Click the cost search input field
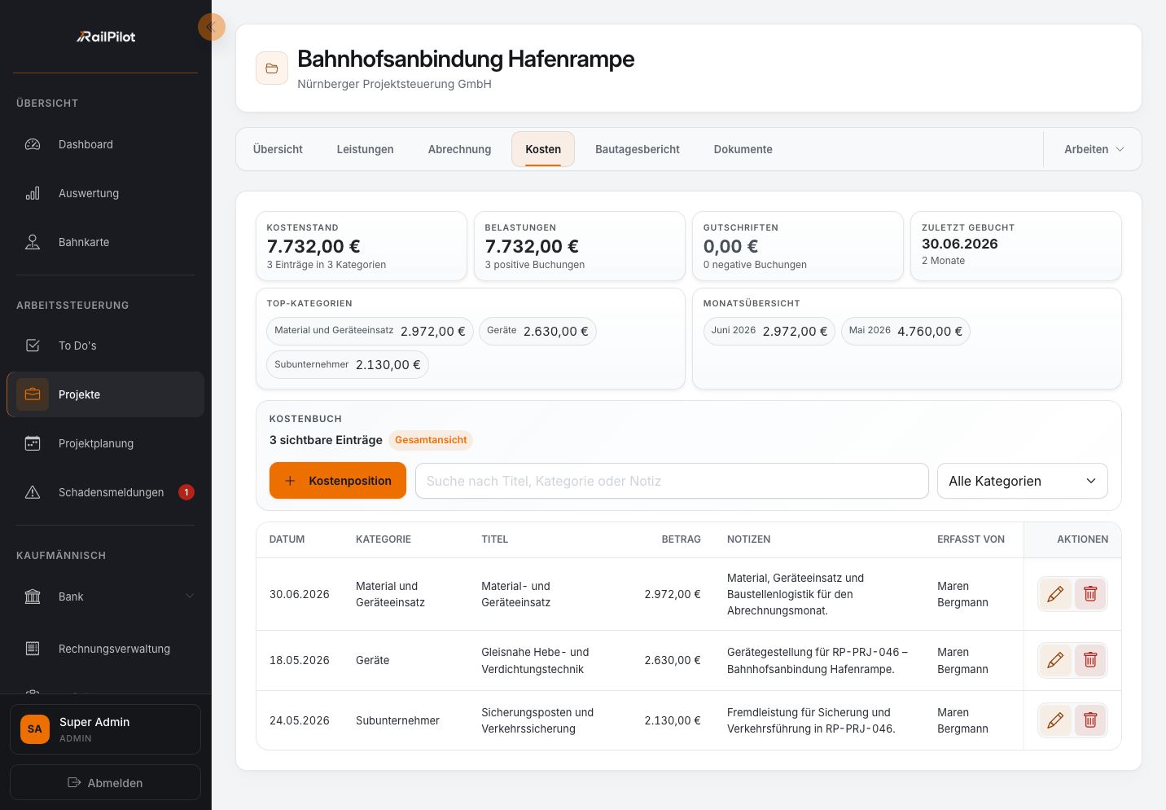Viewport: 1166px width, 810px height. [x=672, y=481]
